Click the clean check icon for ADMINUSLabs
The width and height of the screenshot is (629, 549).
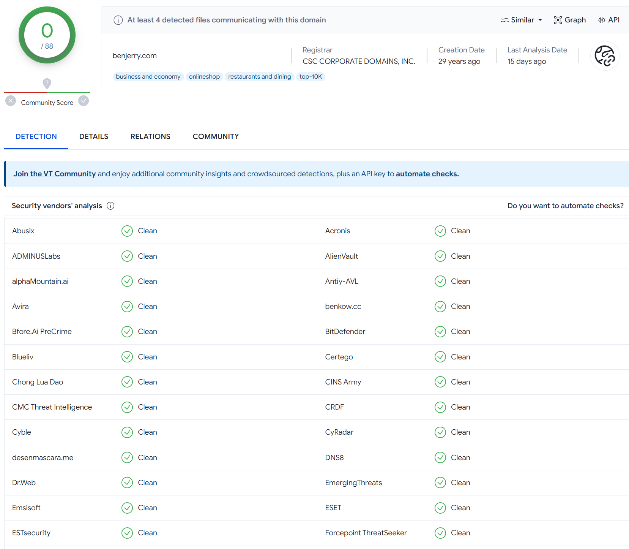(127, 256)
